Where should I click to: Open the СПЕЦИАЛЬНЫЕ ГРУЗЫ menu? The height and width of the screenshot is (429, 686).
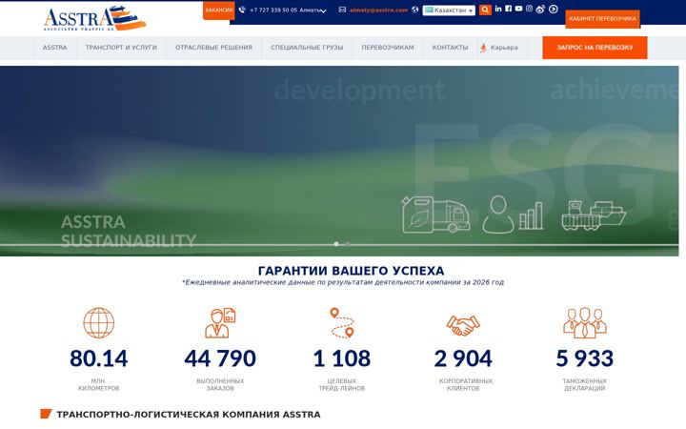click(307, 48)
